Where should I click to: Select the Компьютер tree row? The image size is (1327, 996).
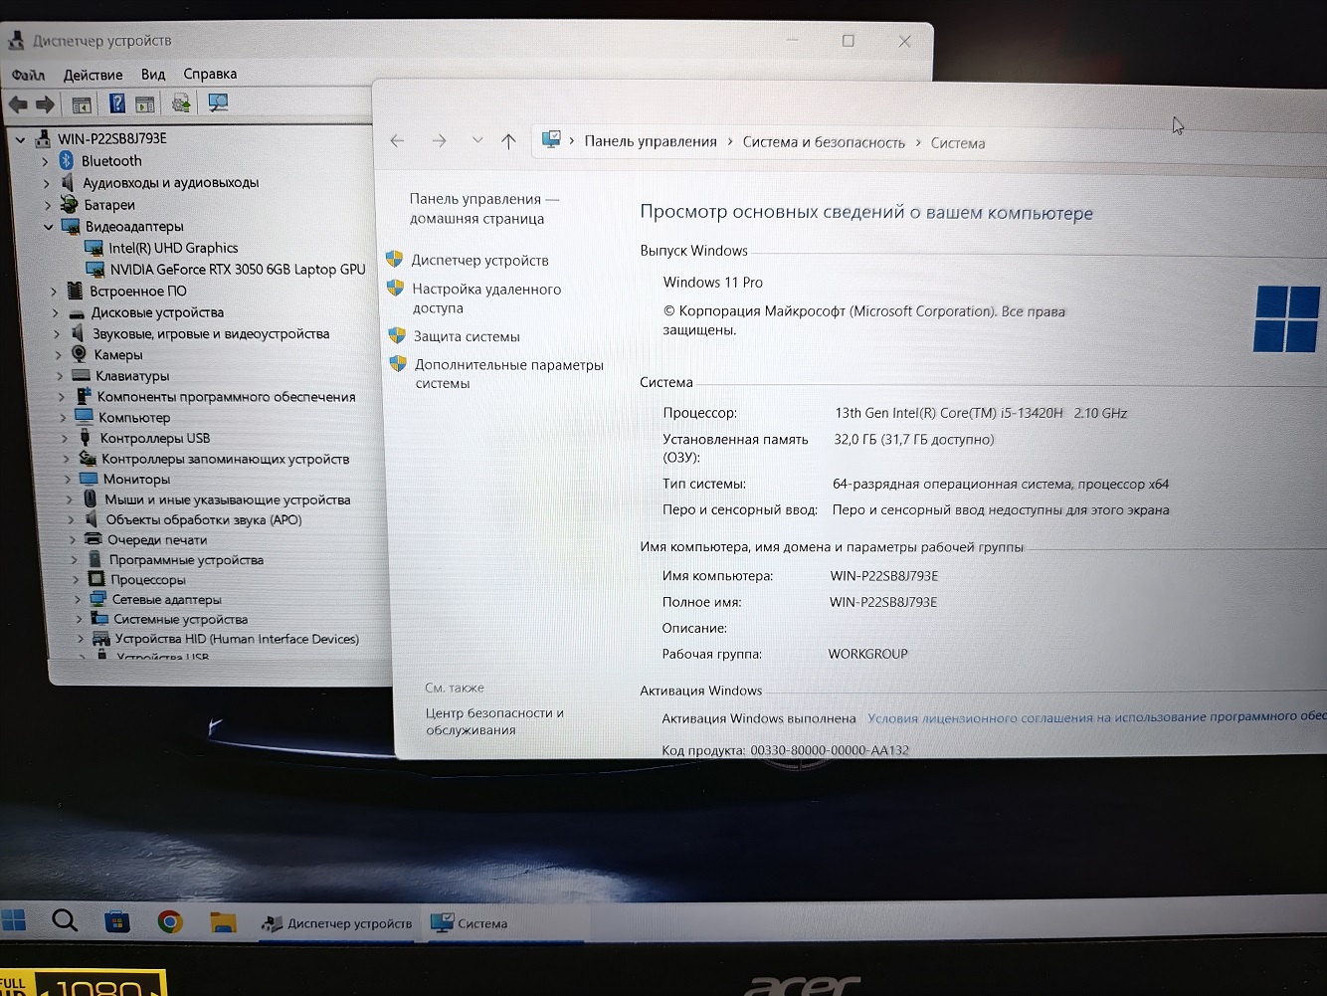134,417
